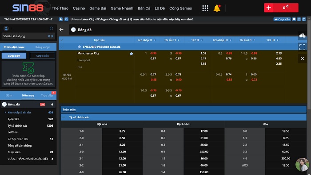Click the SIN88 logo
The height and width of the screenshot is (175, 311).
tap(28, 8)
